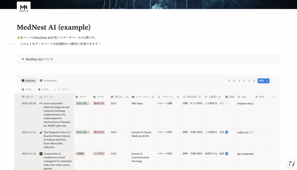297x170 pixels.
Task: Click the 急性心筋 tag in first row
Action: pos(83,103)
